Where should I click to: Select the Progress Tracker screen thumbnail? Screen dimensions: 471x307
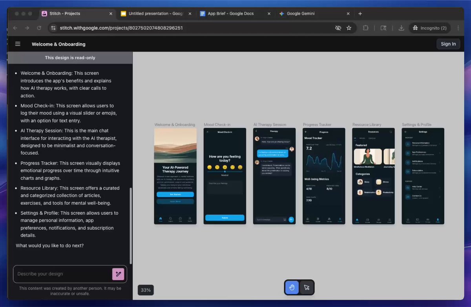(x=324, y=176)
